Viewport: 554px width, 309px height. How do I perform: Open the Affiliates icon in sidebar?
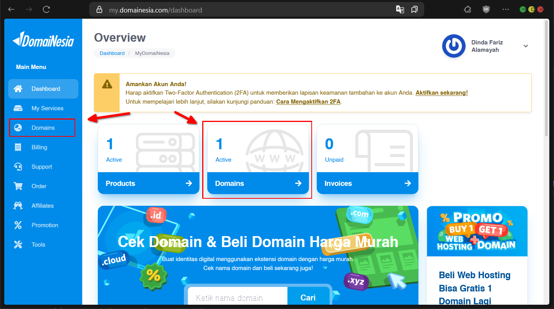pos(18,206)
